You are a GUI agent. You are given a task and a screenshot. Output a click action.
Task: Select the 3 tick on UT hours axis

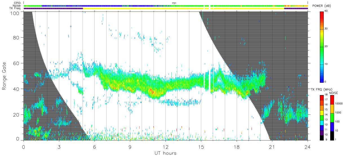(x=59, y=146)
